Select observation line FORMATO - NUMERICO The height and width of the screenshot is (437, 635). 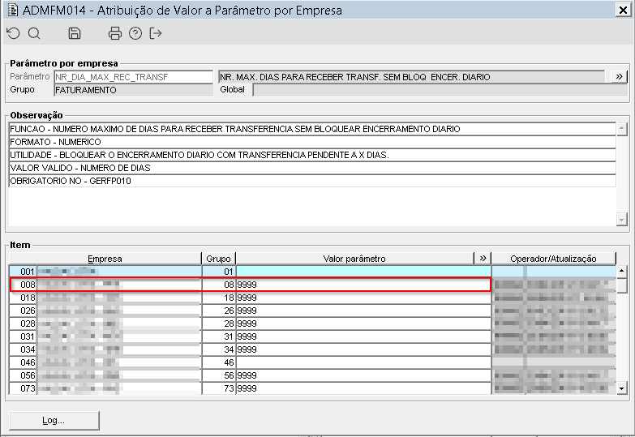click(312, 142)
